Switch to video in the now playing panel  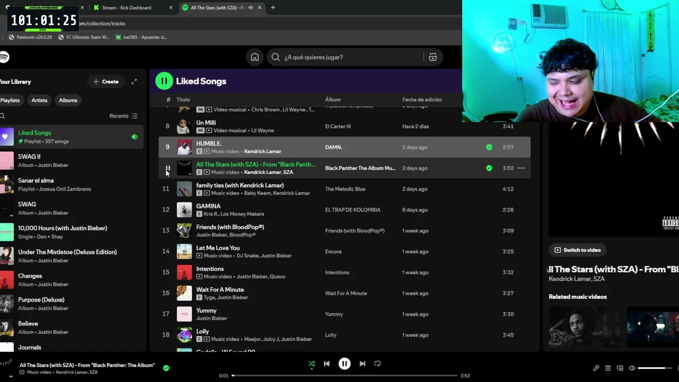pyautogui.click(x=578, y=250)
